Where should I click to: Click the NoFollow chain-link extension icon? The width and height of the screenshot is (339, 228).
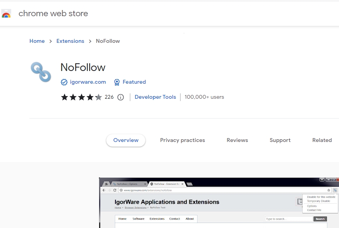tap(41, 72)
